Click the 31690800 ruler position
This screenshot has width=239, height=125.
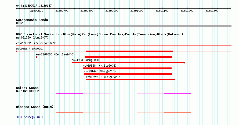point(87,11)
